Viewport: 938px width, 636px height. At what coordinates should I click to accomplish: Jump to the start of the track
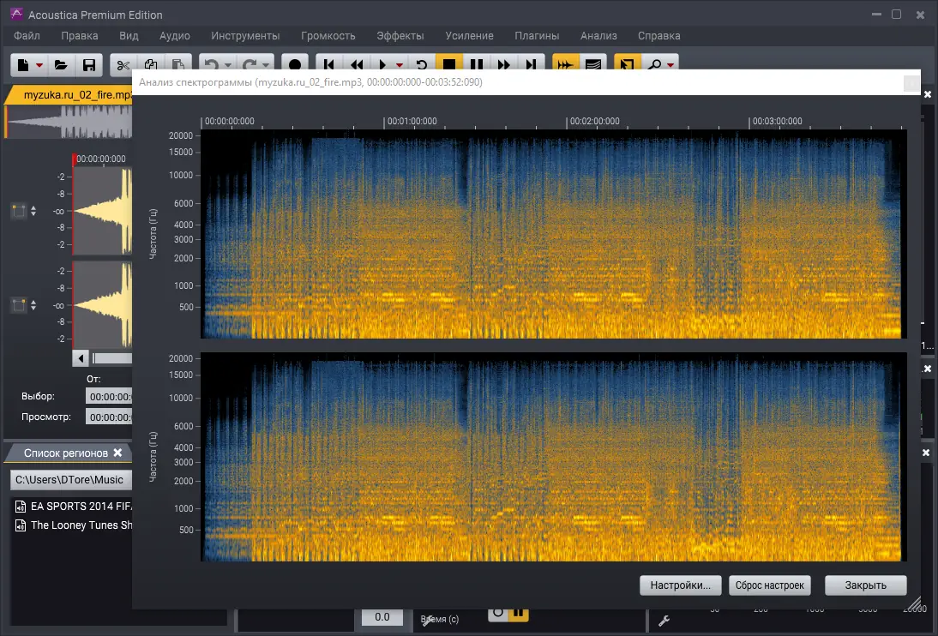tap(328, 64)
